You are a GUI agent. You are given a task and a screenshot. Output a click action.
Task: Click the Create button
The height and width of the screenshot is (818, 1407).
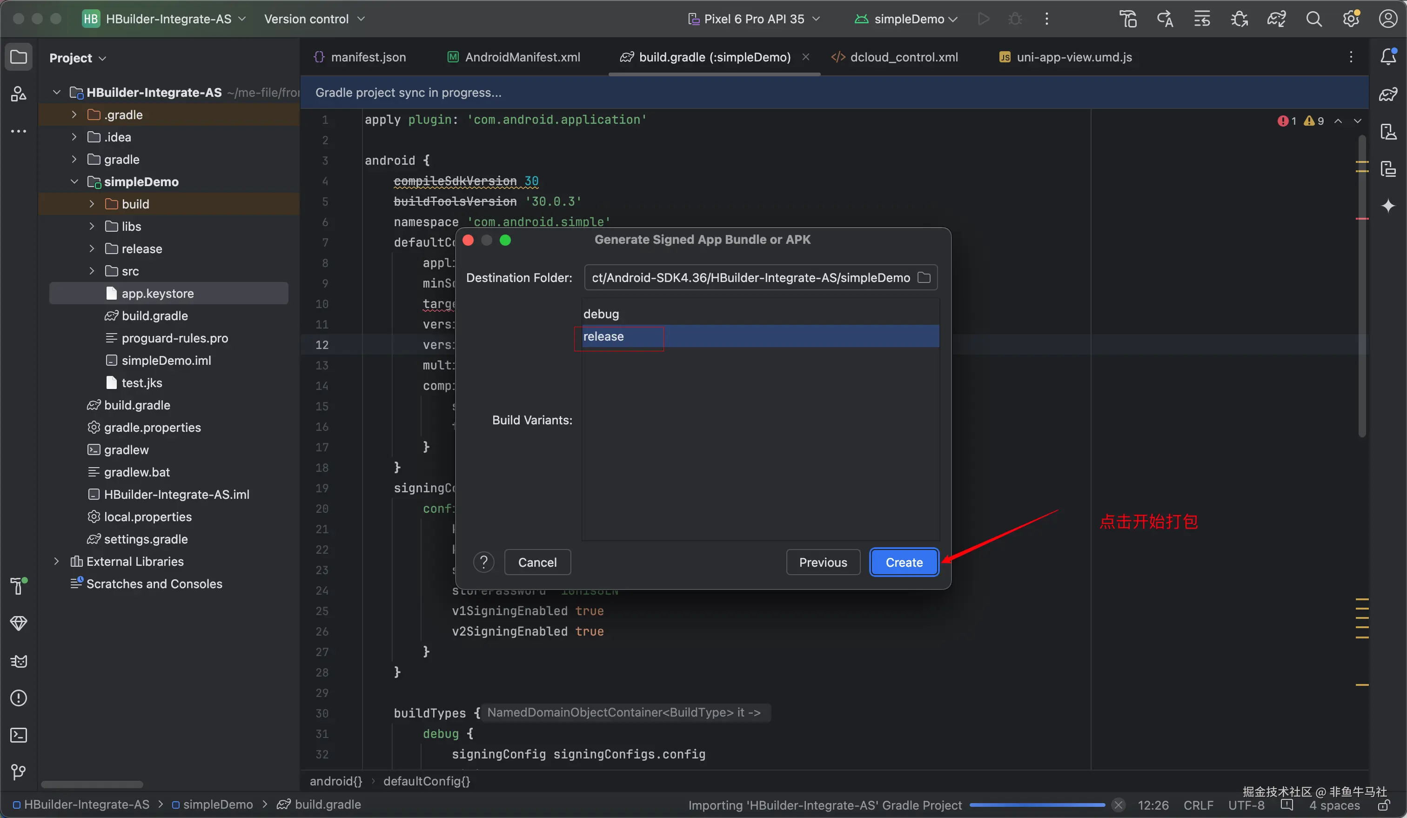(x=904, y=562)
